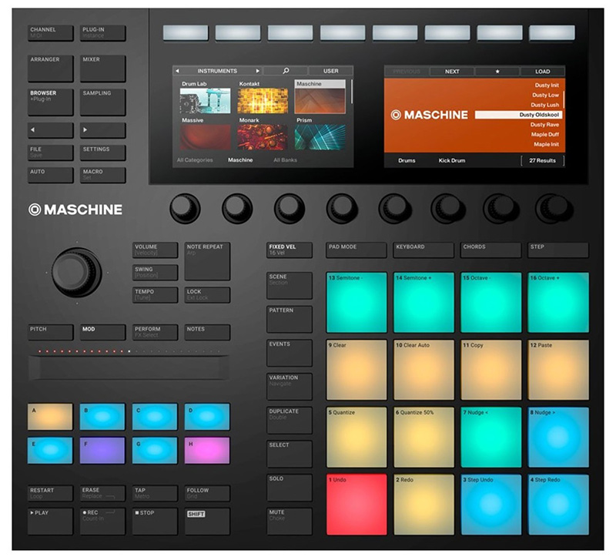Screen dimensions: 616x557
Task: Start playback with the PLAY button
Action: coord(50,521)
